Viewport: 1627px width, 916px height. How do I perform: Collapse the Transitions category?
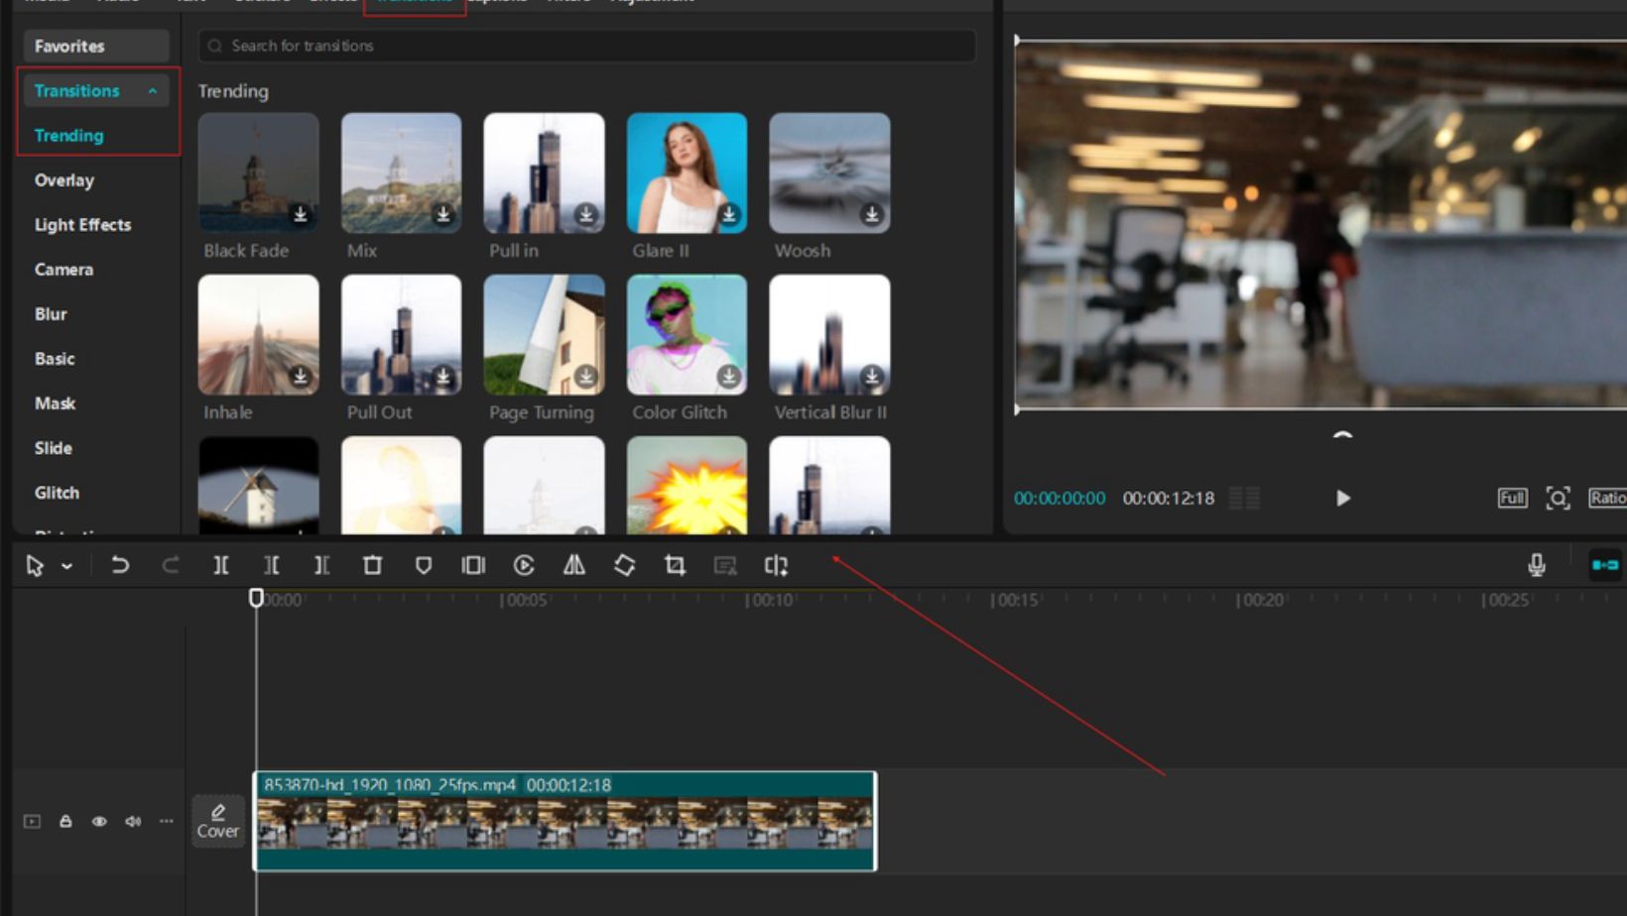pos(153,91)
